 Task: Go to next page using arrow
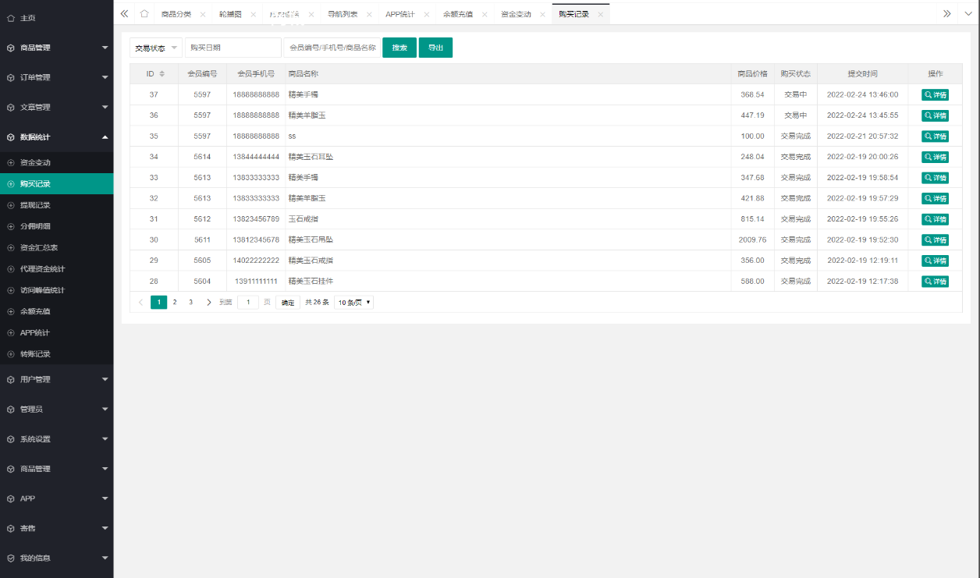pos(209,303)
